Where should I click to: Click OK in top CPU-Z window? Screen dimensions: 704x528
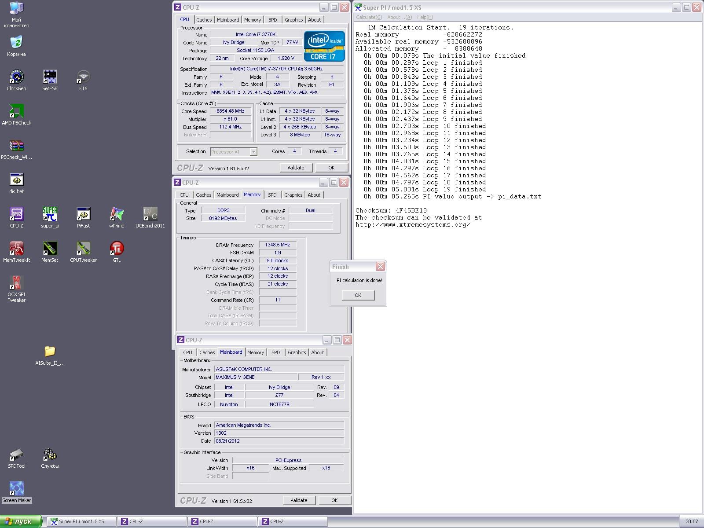coord(331,168)
